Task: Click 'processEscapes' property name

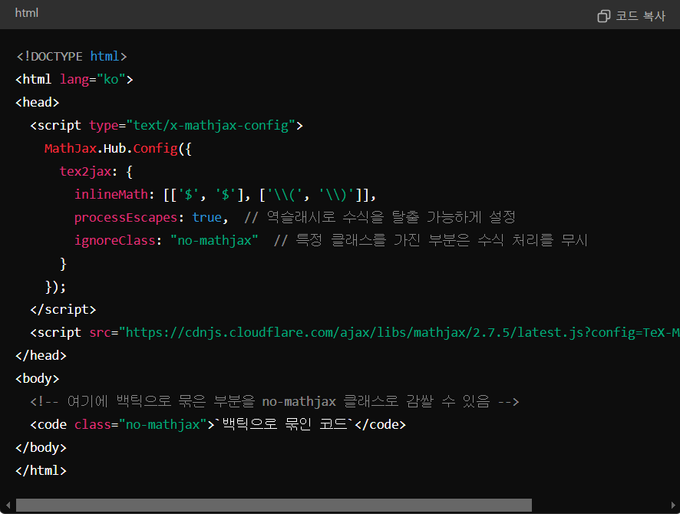Action: [126, 217]
